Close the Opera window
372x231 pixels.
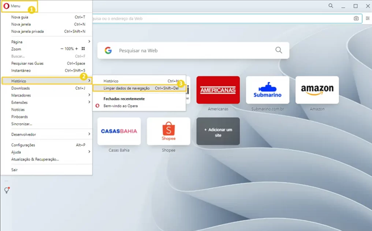click(x=367, y=6)
